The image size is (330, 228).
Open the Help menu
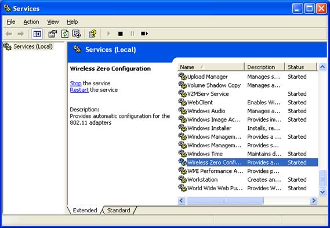point(72,22)
